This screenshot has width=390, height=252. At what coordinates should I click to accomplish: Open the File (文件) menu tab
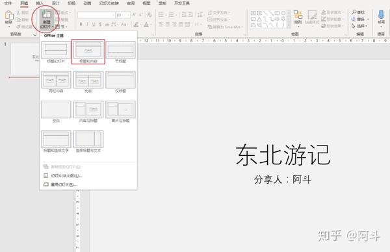(8, 3)
